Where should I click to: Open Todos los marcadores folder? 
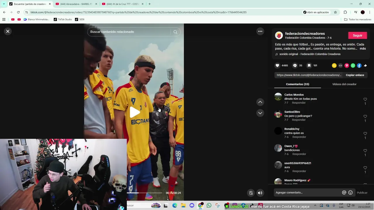[358, 20]
